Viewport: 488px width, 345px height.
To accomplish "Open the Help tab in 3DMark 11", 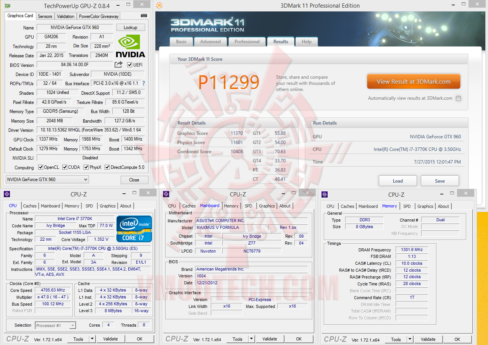I will 307,42.
